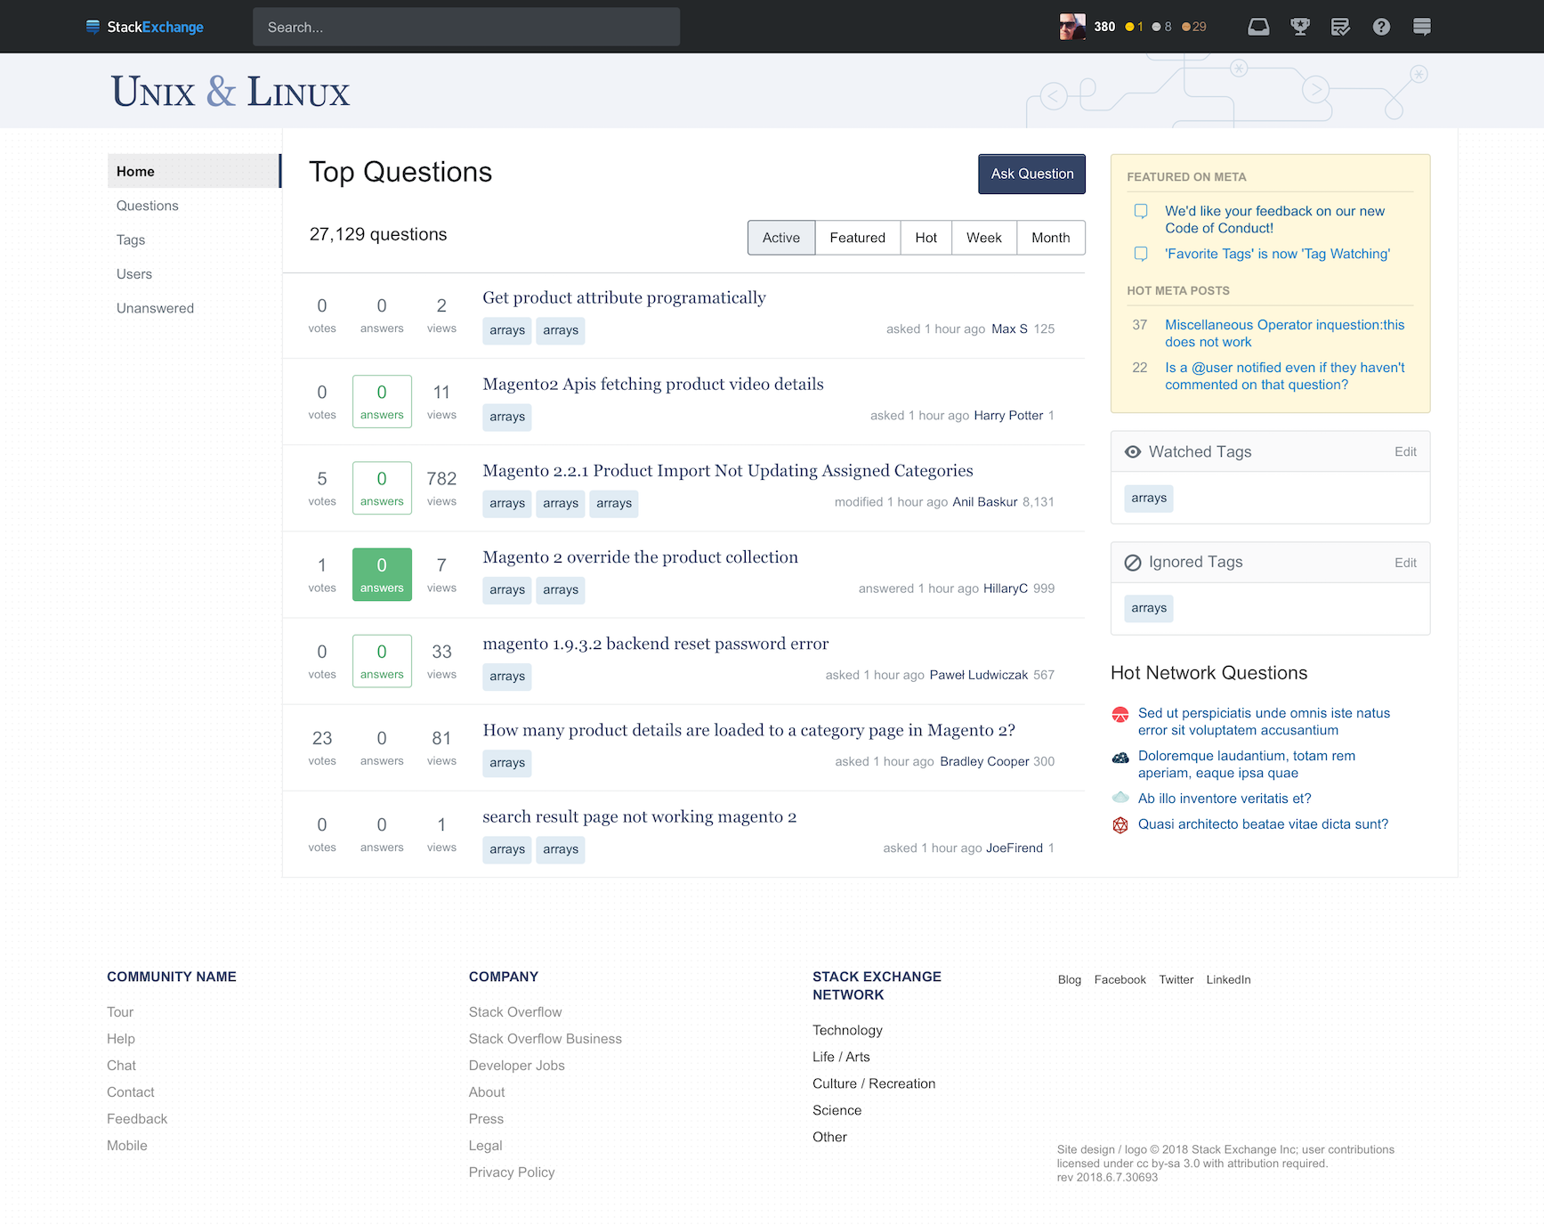Click the site icon beside 'Quasi architecto beatae'
1544x1225 pixels.
(x=1120, y=825)
